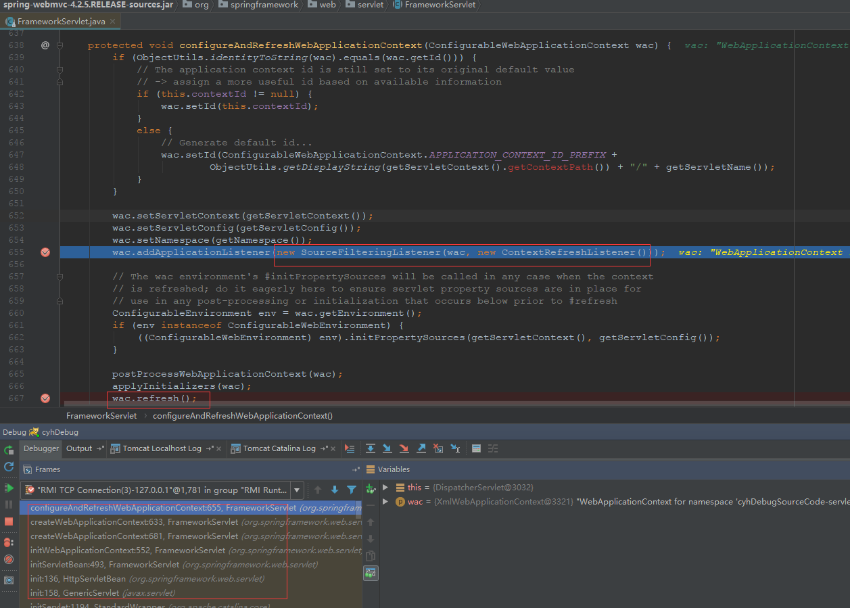Resume program execution
Viewport: 850px width, 608px height.
(x=9, y=488)
